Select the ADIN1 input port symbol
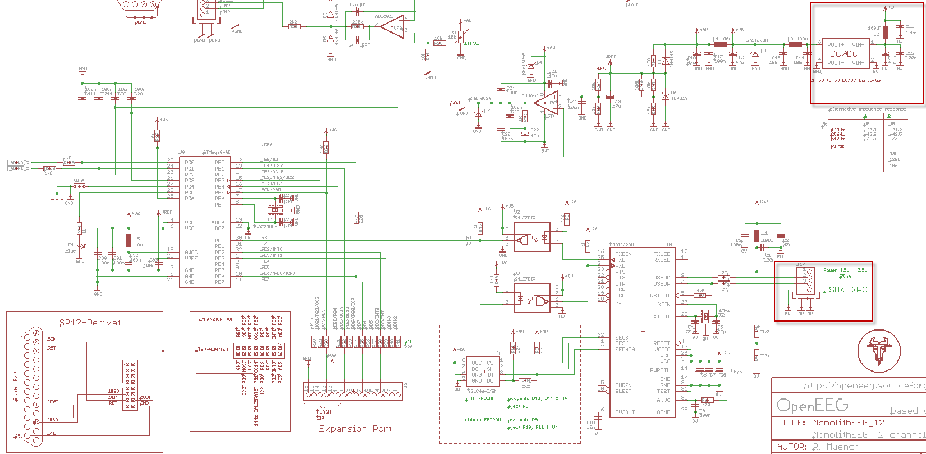Viewport: 926px width, 454px height. 19,168
